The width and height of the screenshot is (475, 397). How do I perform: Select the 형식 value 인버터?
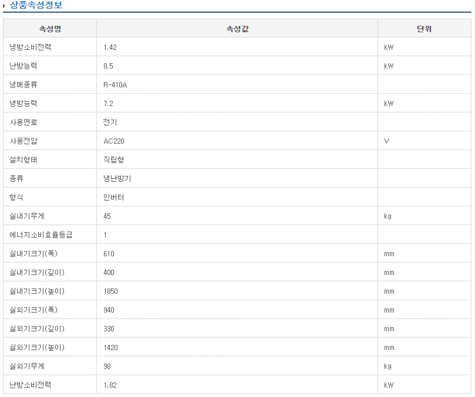tap(113, 197)
